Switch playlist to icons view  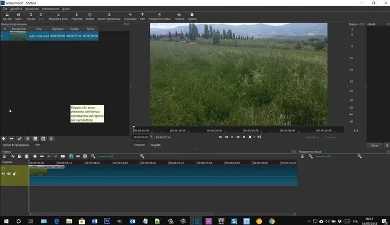pos(43,139)
